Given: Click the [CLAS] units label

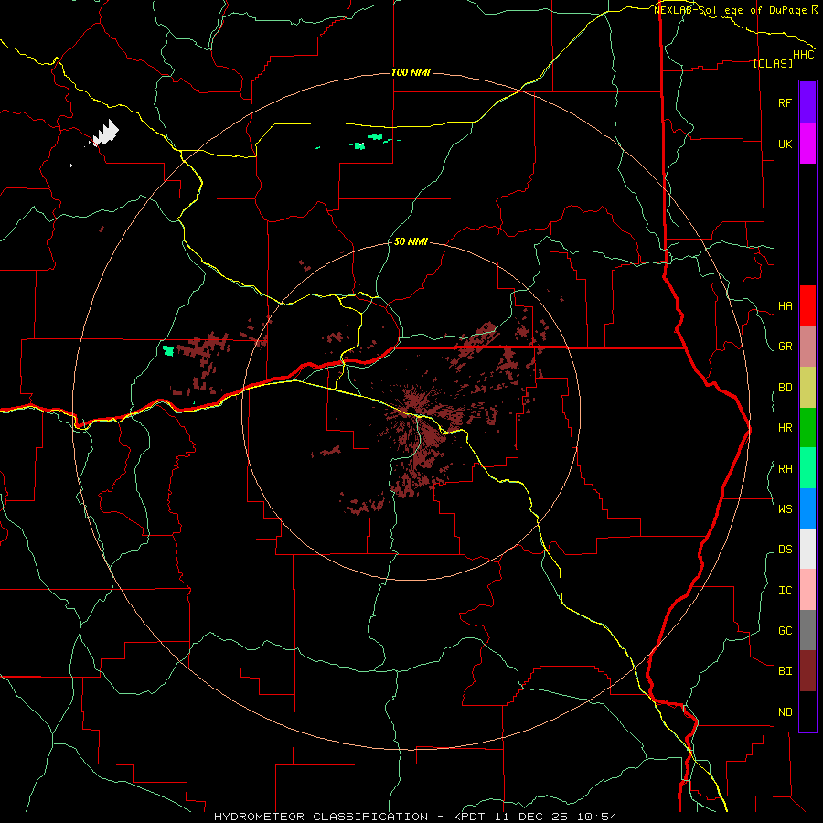Looking at the screenshot, I should pyautogui.click(x=773, y=63).
